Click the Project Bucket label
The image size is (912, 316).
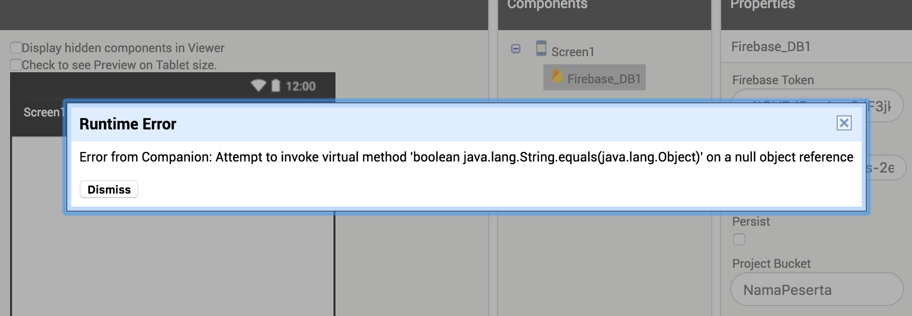click(x=771, y=263)
